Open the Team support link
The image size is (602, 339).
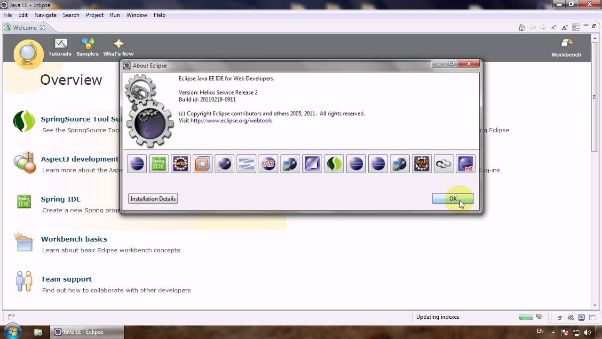point(66,279)
